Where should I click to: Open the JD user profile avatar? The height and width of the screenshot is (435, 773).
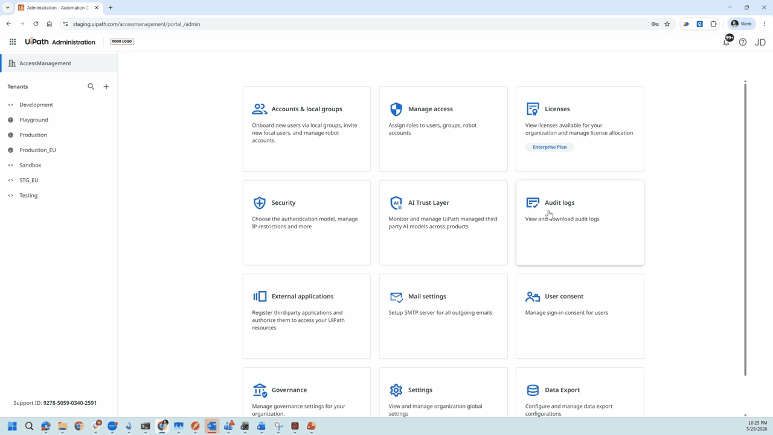click(x=760, y=42)
